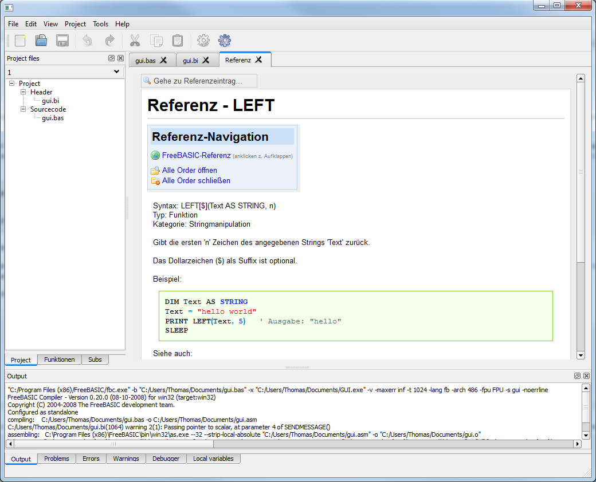Click the FreeBASIC-Referenz link

click(196, 155)
